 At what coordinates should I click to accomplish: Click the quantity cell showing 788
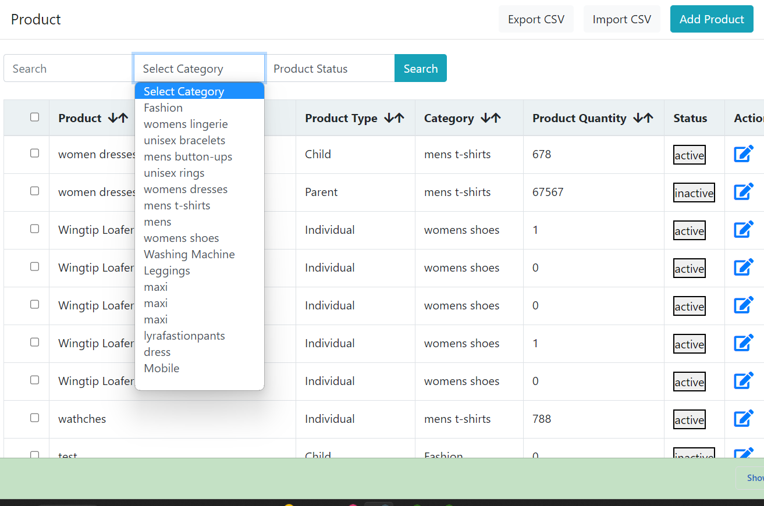point(594,419)
